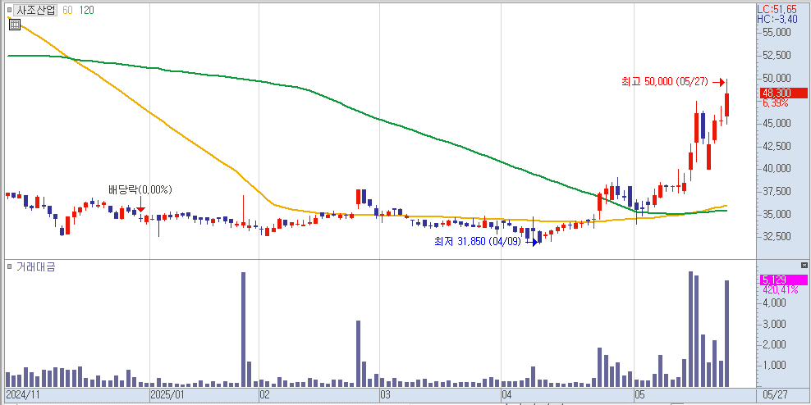Screen dimensions: 811x405
Task: Click the 55,000 price axis label
Action: pyautogui.click(x=777, y=33)
